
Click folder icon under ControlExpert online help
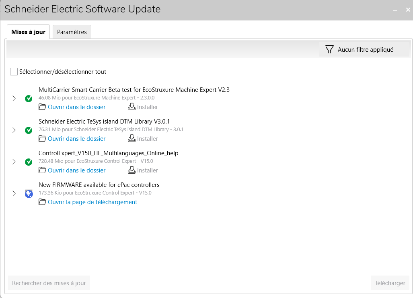tap(42, 170)
